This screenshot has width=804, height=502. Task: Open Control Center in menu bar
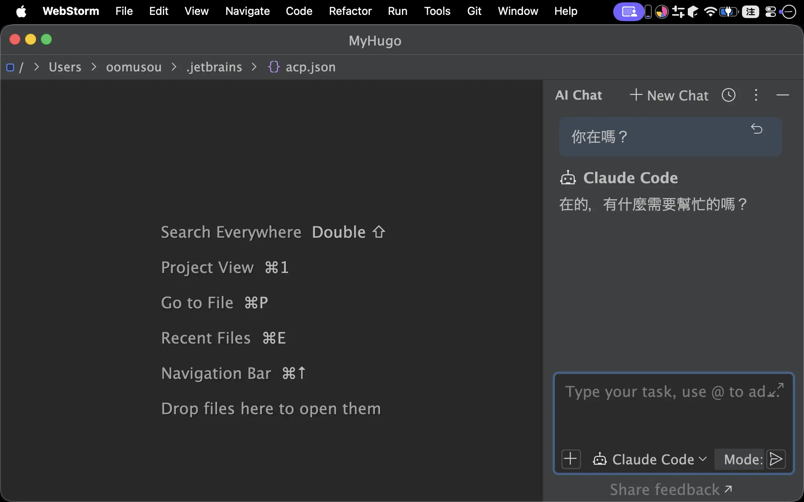pos(771,11)
